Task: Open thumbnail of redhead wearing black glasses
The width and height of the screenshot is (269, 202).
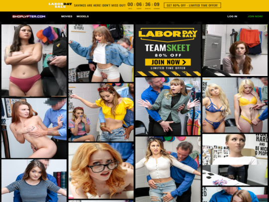Action: tap(101, 171)
